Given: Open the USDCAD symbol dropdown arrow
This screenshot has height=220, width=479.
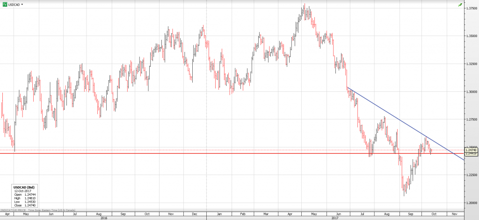Looking at the screenshot, I should (x=23, y=4).
